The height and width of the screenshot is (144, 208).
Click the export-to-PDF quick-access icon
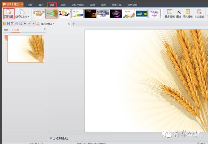point(13,24)
